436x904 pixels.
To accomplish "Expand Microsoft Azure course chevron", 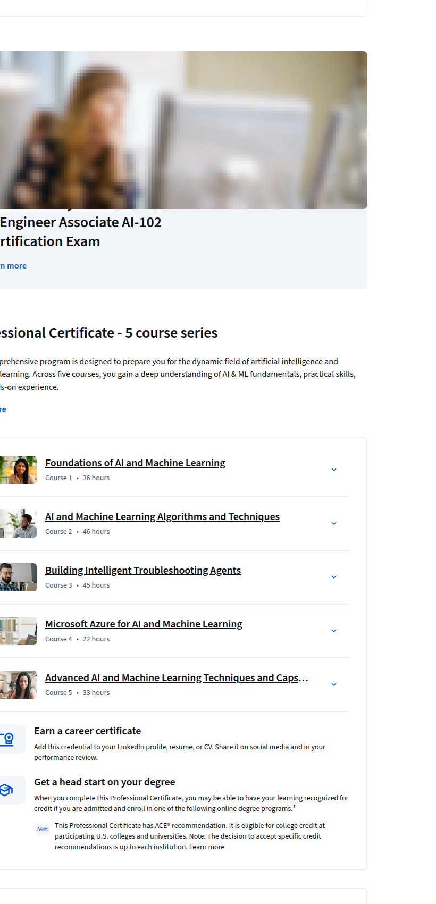I will (334, 631).
